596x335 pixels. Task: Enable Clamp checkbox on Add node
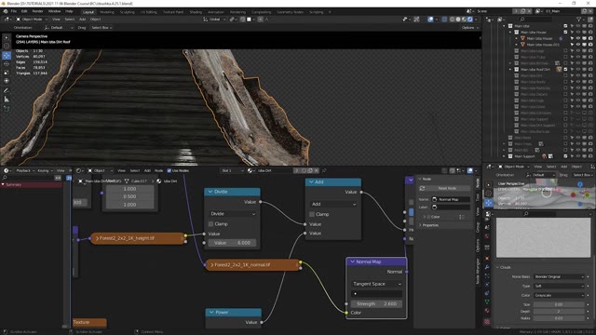pos(312,214)
